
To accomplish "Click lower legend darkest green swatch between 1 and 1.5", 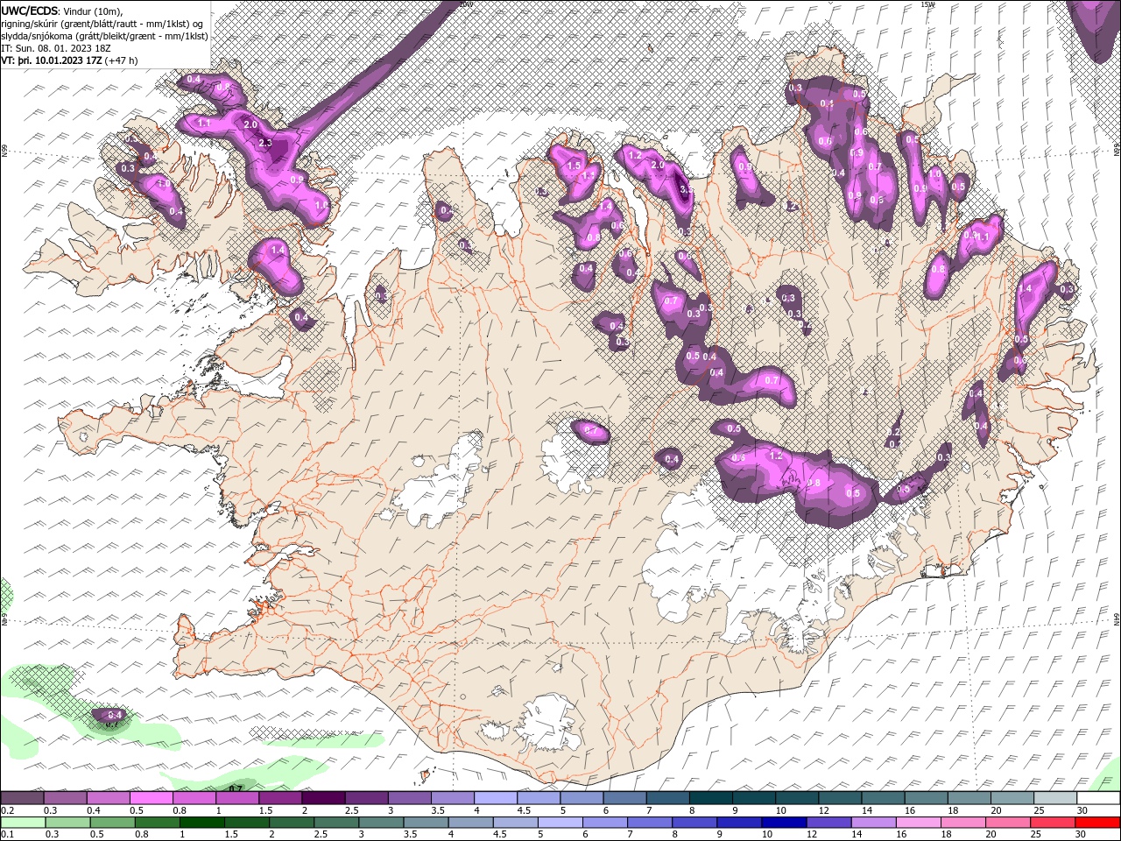I will coord(201,823).
